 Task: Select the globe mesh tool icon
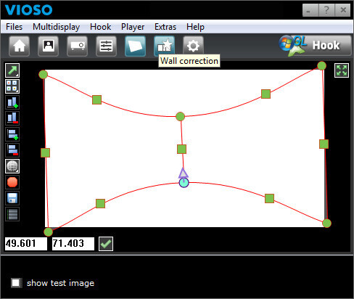pos(12,166)
